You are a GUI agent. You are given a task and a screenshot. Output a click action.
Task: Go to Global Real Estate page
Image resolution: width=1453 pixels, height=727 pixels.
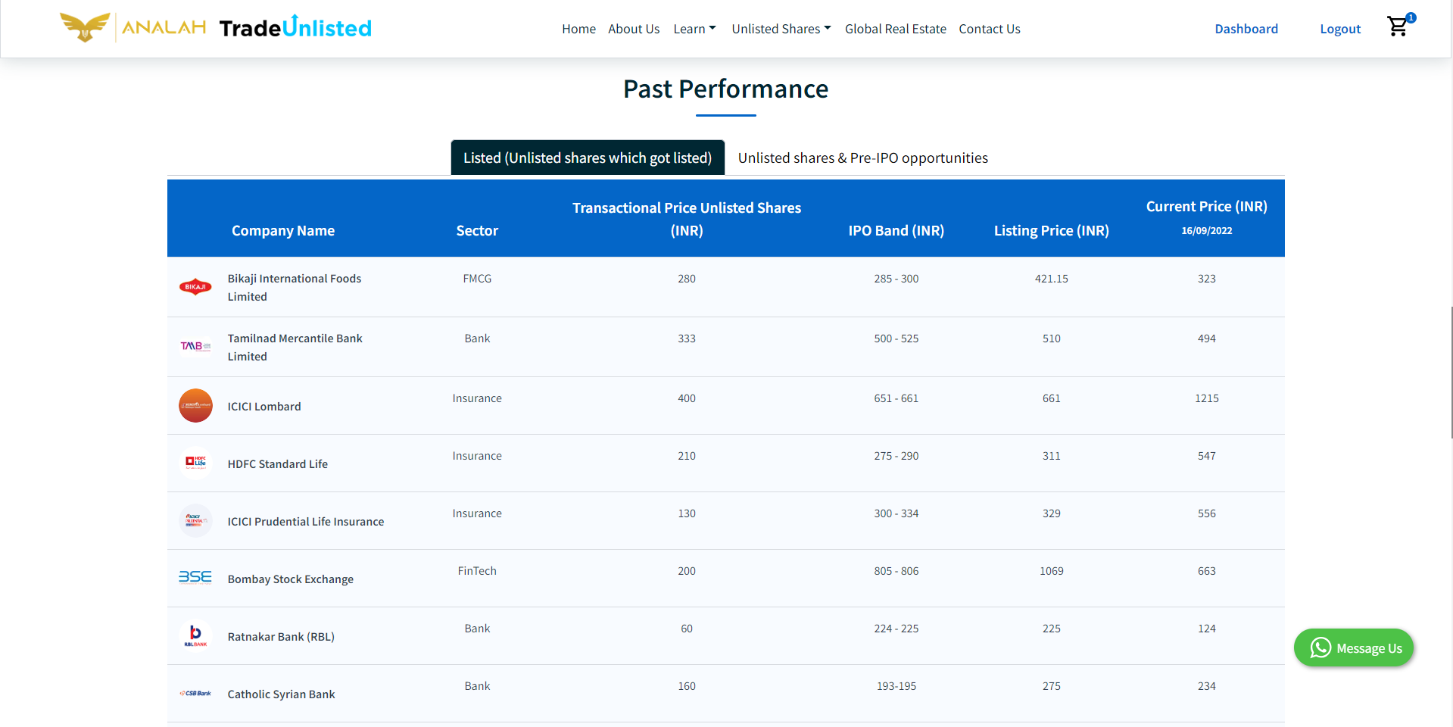[x=895, y=29]
